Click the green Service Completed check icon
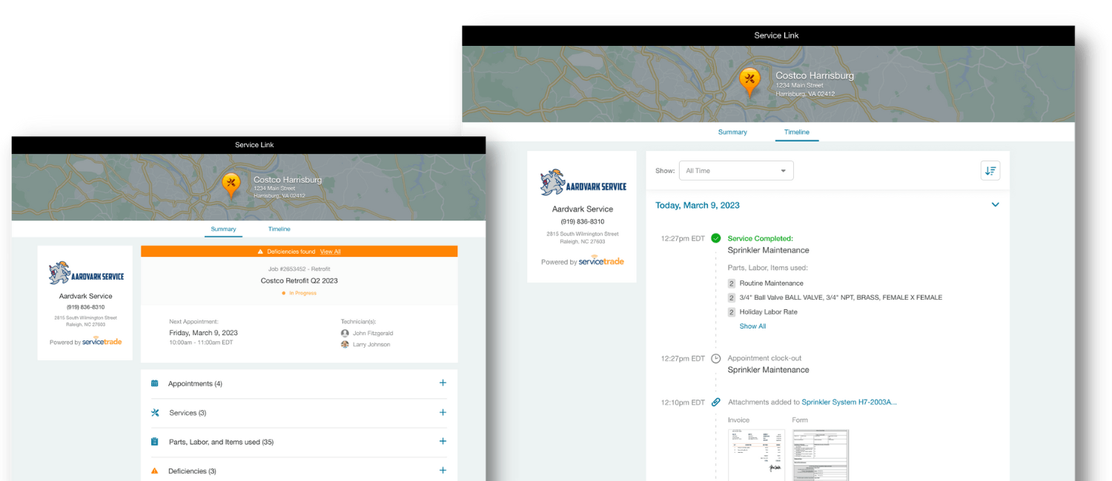The width and height of the screenshot is (1112, 481). 715,238
